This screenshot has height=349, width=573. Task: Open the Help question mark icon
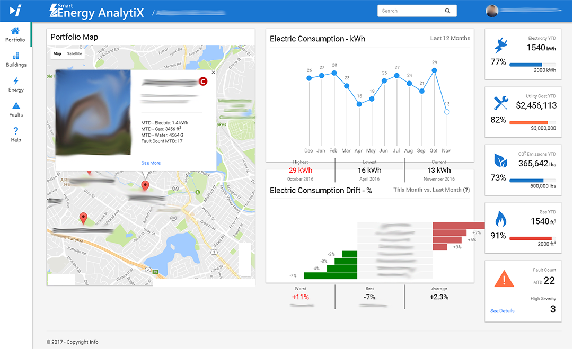click(16, 131)
